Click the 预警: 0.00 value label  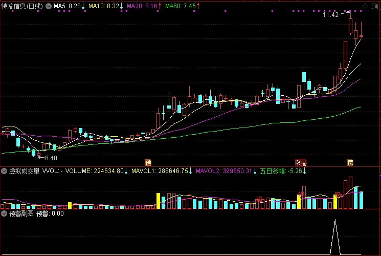(50, 214)
